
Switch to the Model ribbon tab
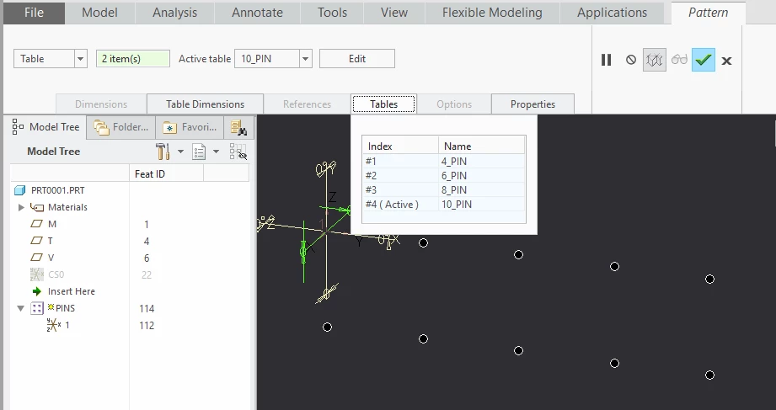tap(99, 13)
